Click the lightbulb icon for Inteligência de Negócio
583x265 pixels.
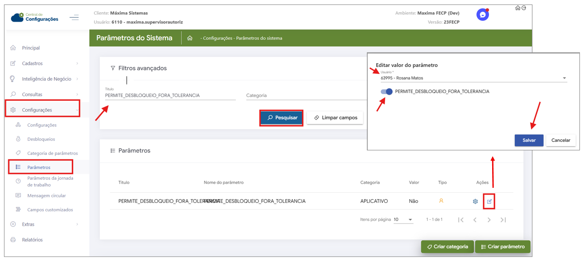[13, 79]
